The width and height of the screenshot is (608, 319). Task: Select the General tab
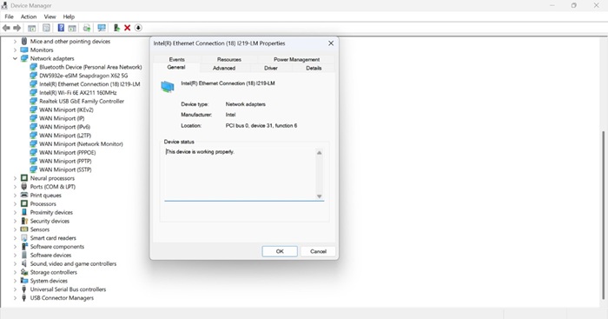(176, 68)
